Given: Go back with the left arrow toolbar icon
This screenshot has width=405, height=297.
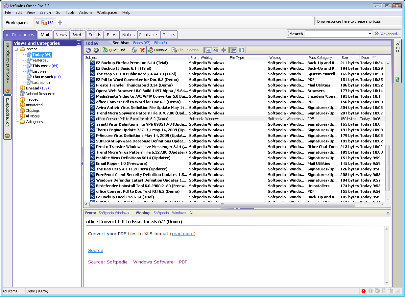Looking at the screenshot, I should tap(88, 50).
